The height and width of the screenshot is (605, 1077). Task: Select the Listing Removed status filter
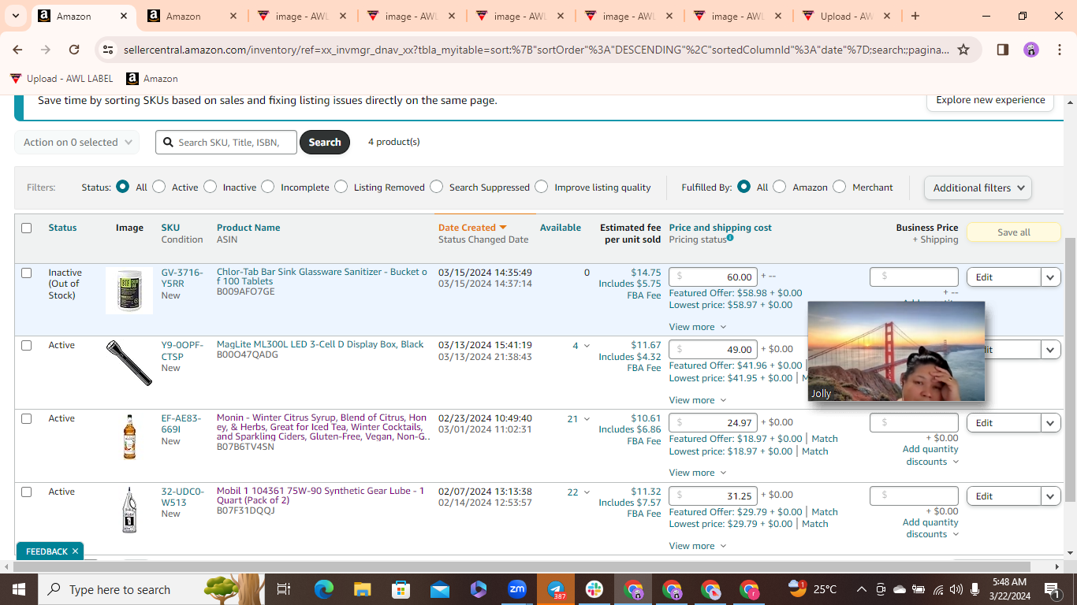click(341, 187)
